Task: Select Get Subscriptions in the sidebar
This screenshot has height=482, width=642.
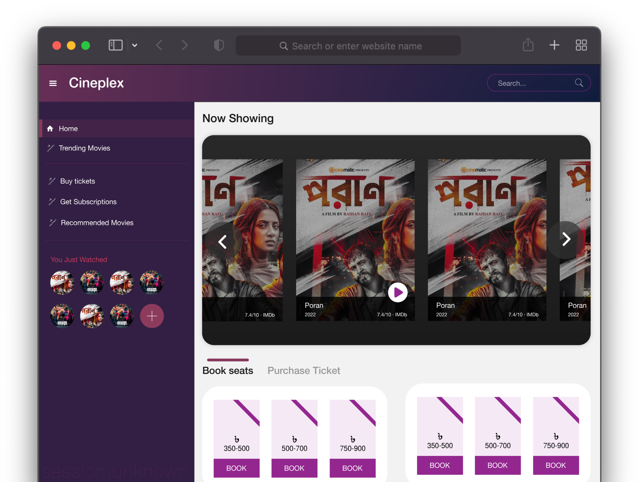Action: tap(88, 202)
